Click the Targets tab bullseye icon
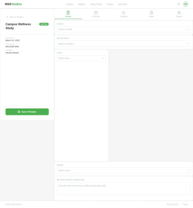This screenshot has height=208, width=193. coord(179,13)
